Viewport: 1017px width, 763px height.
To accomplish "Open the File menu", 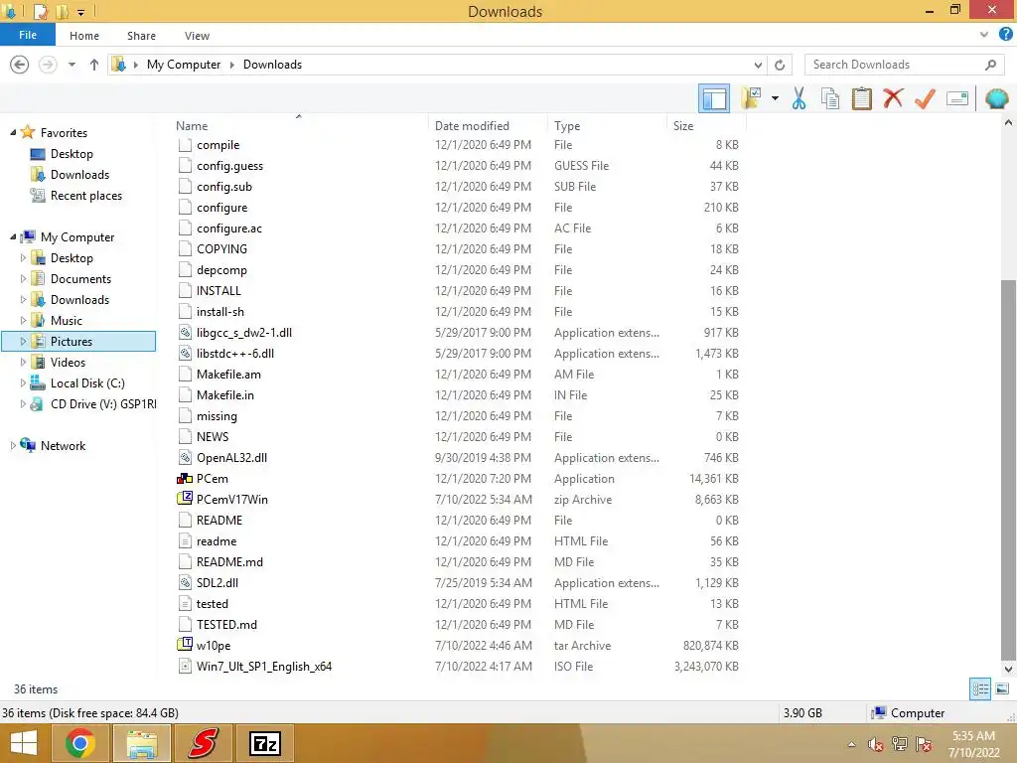I will point(27,35).
